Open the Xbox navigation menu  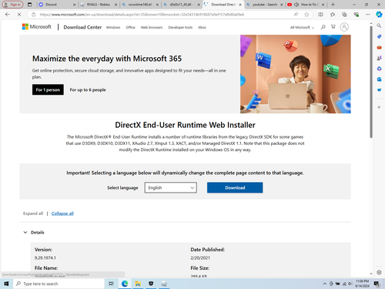pyautogui.click(x=202, y=28)
